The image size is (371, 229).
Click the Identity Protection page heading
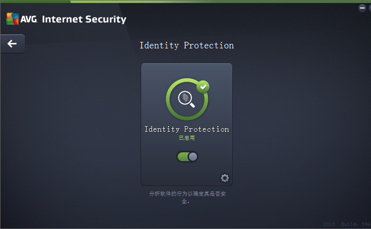point(186,45)
